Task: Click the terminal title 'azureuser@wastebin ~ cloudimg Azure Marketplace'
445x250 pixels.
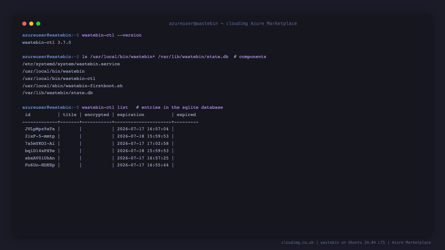Action: [233, 24]
